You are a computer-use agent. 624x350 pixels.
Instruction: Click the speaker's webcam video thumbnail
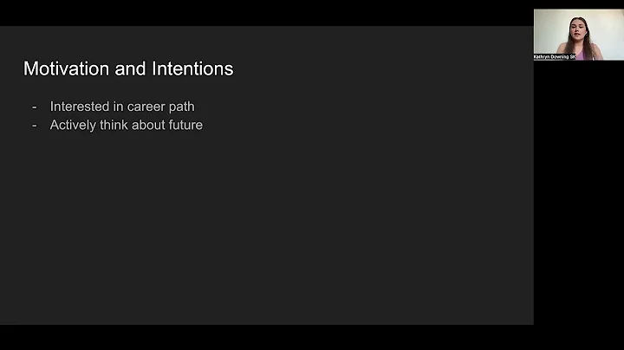click(578, 35)
